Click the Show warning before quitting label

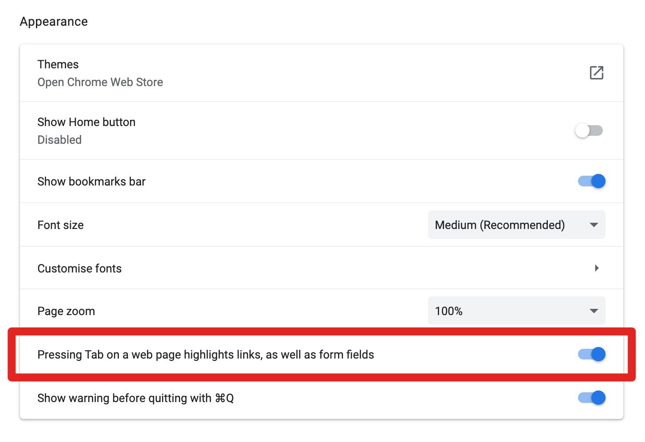135,398
